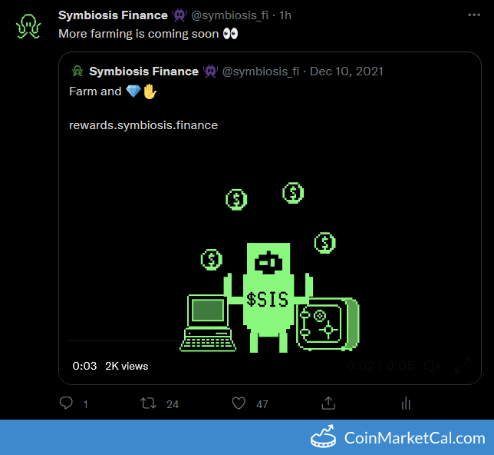
Task: Expand video to fullscreen
Action: point(463,366)
